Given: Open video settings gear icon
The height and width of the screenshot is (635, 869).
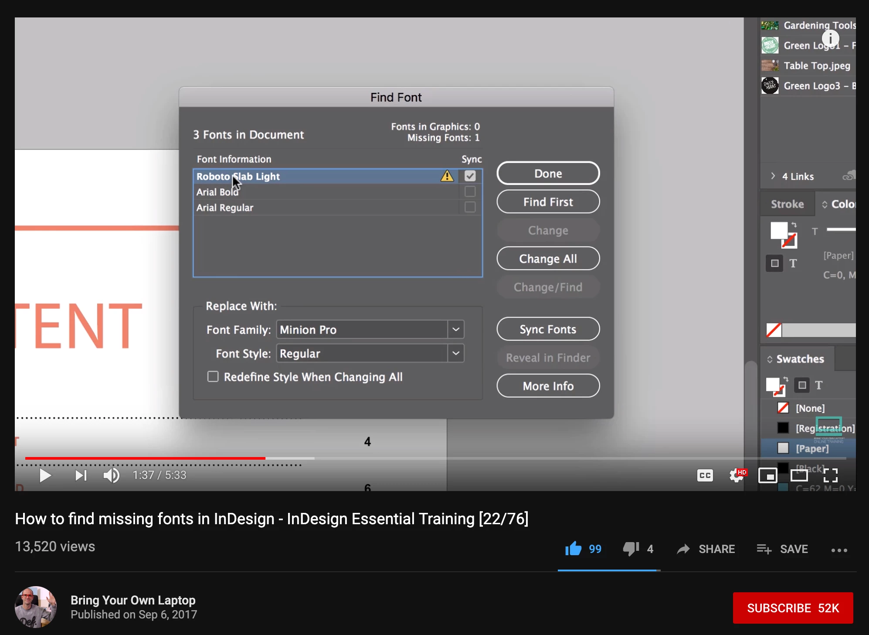Looking at the screenshot, I should tap(737, 475).
